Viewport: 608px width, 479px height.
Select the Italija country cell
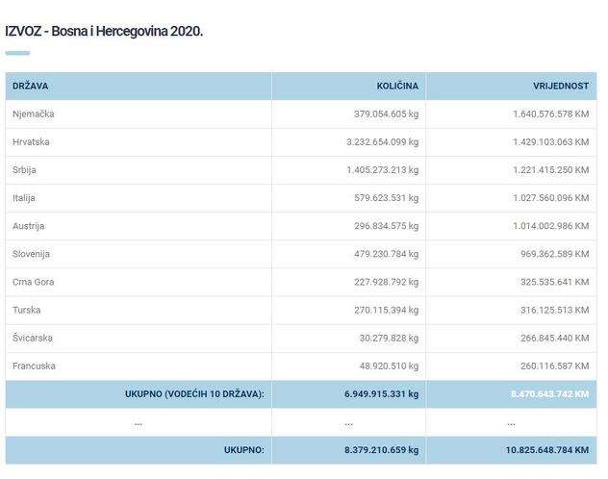24,198
